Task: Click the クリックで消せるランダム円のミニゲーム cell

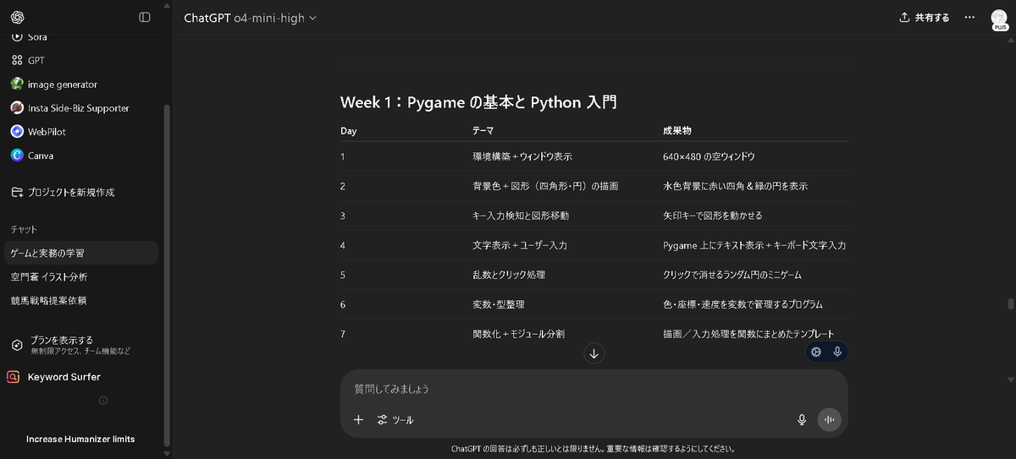Action: coord(732,275)
